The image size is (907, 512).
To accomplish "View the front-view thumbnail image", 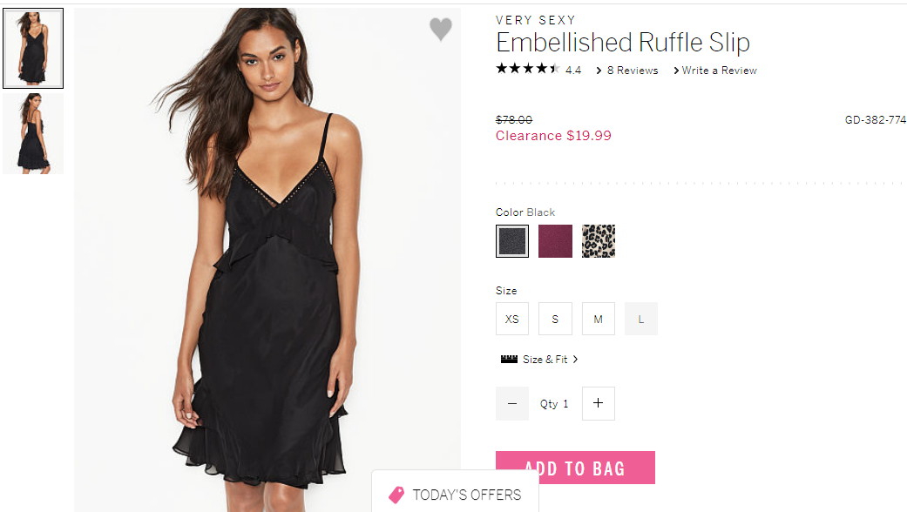I will pos(33,49).
